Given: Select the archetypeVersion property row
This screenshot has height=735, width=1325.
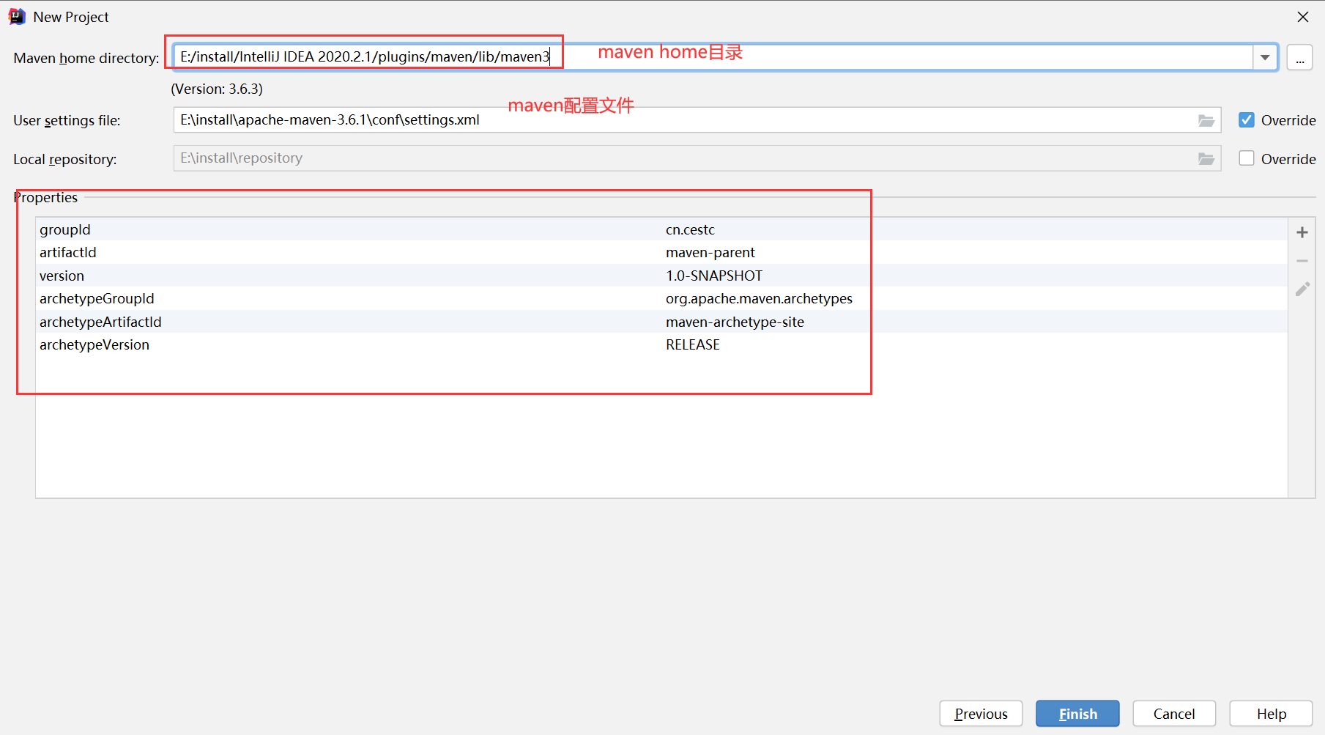Looking at the screenshot, I should pyautogui.click(x=661, y=344).
